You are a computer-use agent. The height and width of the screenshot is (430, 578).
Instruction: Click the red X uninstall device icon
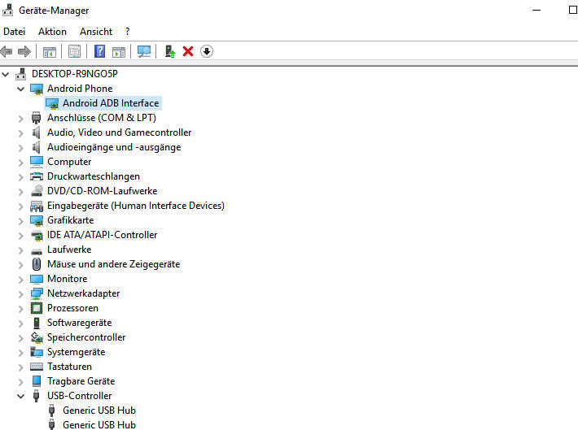(x=188, y=51)
